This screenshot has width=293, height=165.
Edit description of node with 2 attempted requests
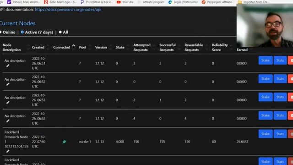tap(8, 103)
